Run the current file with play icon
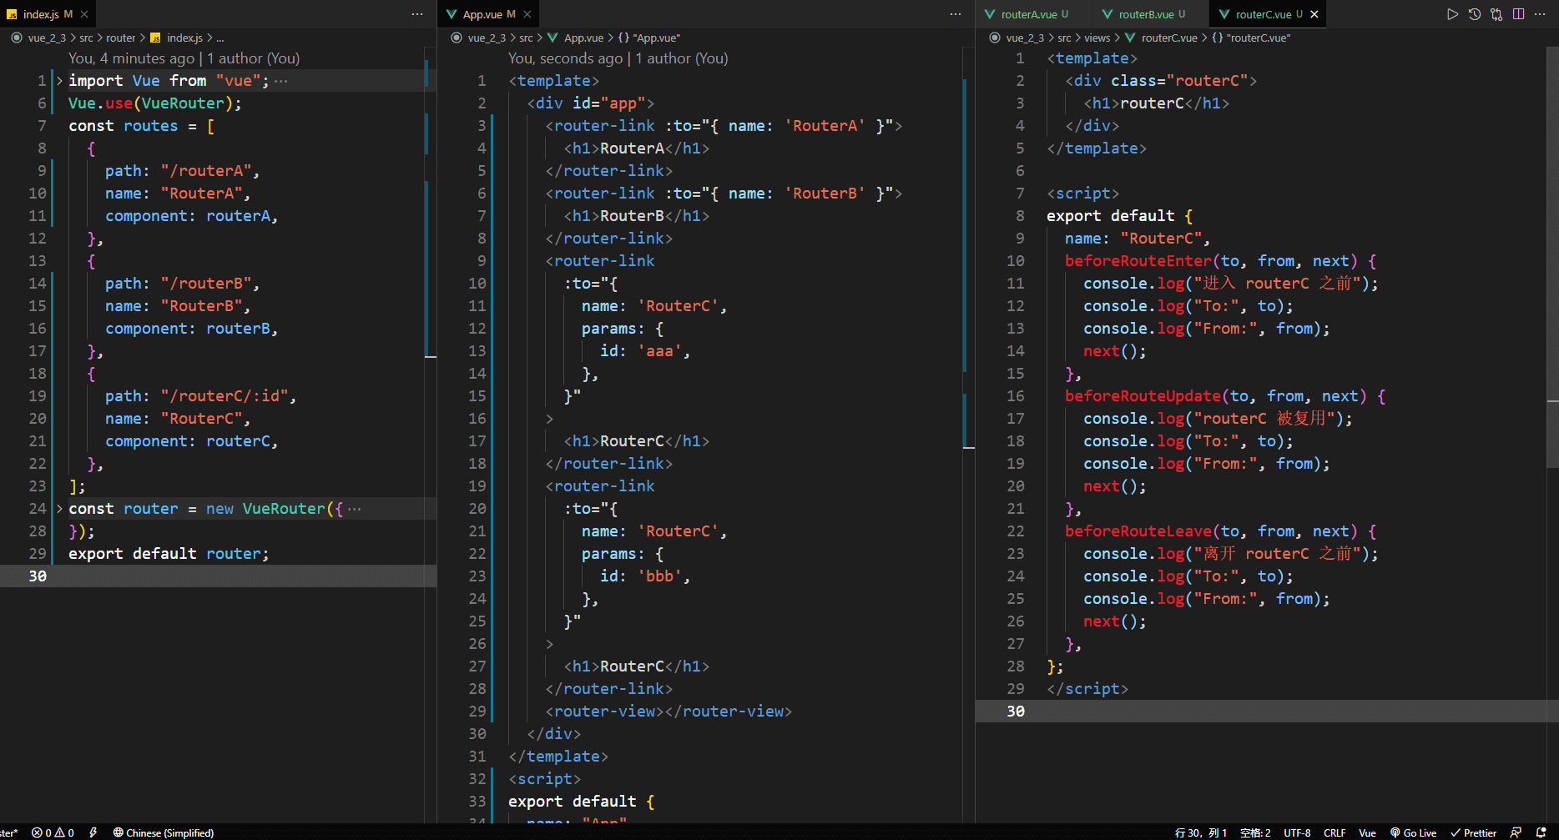1559x840 pixels. (1453, 14)
